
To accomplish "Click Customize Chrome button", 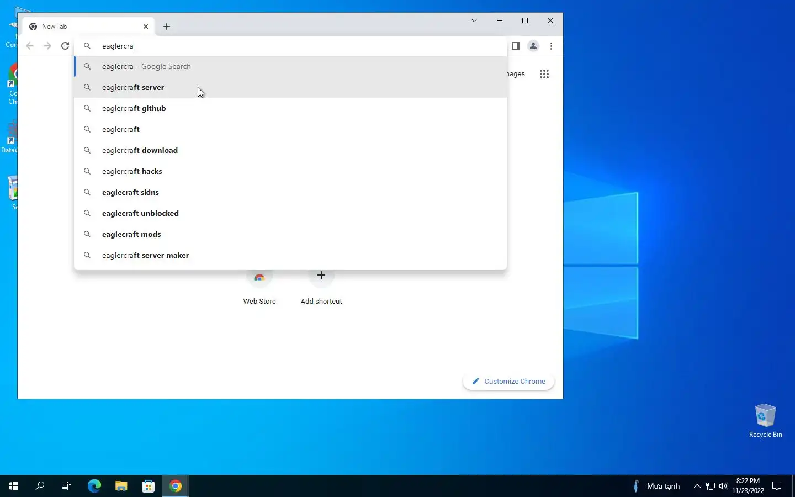I will pyautogui.click(x=508, y=381).
